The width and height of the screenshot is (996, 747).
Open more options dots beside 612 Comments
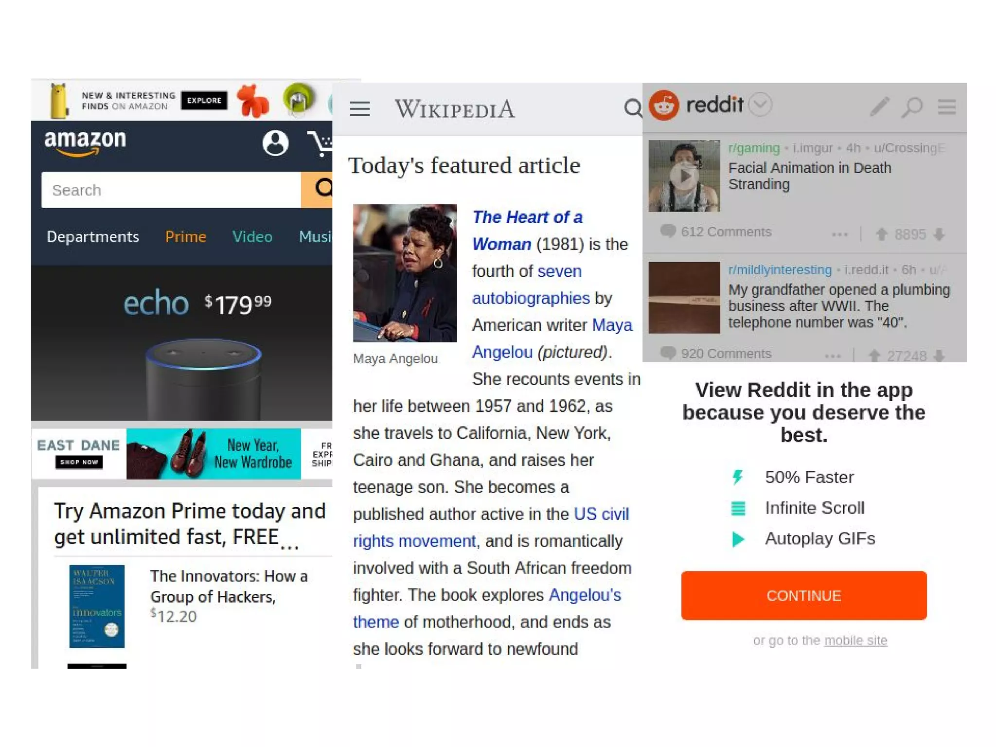[x=839, y=234]
